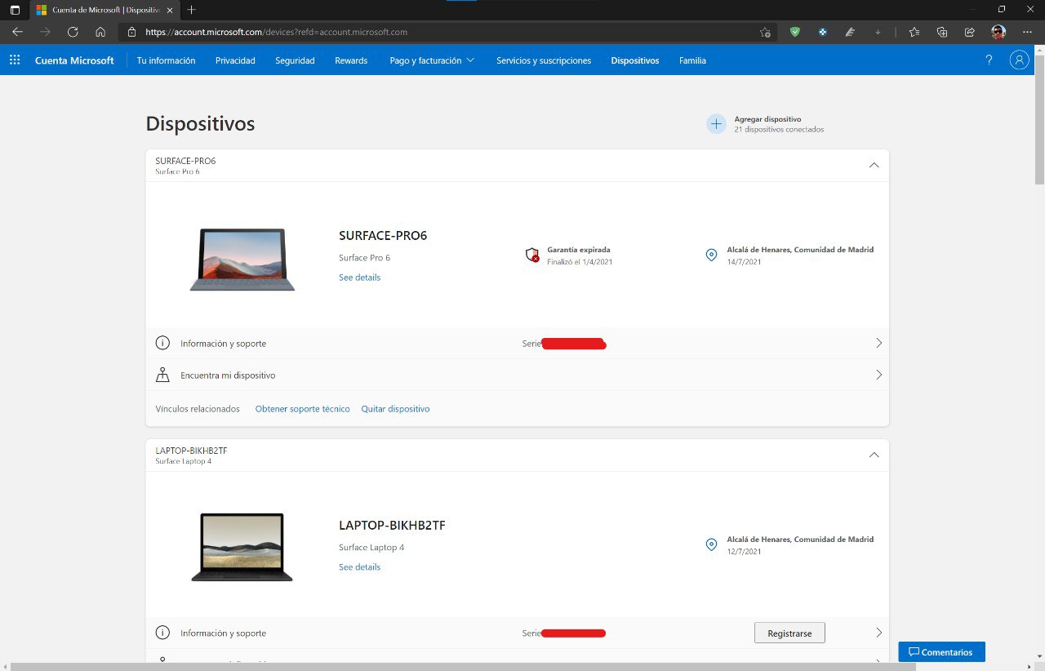Image resolution: width=1045 pixels, height=671 pixels.
Task: Click the help question mark icon
Action: [x=989, y=60]
